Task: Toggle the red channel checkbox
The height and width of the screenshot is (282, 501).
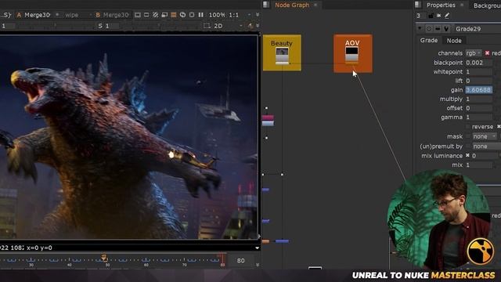Action: coord(487,53)
